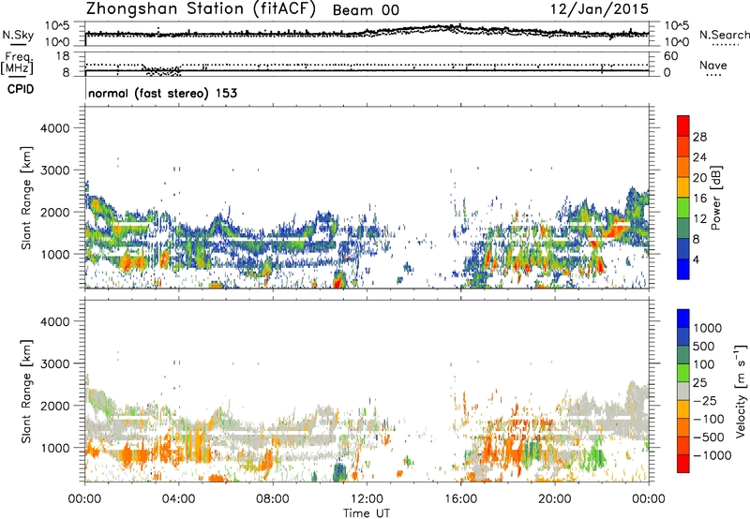The height and width of the screenshot is (519, 750).
Task: Pick the teal 100–500 velocity band
Action: point(683,355)
